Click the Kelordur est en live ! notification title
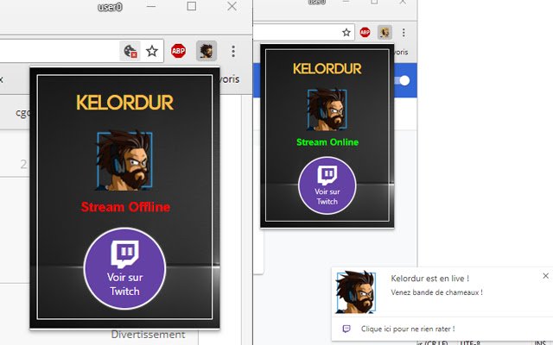Viewport: 553px width, 345px height. coord(430,279)
